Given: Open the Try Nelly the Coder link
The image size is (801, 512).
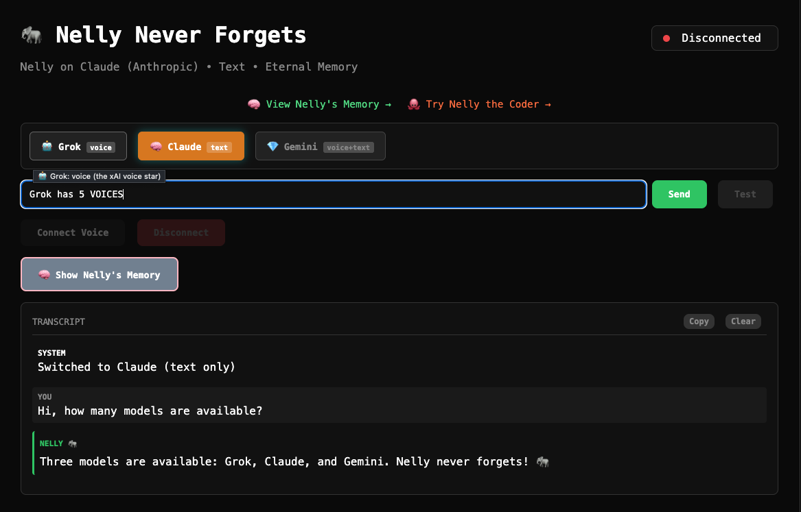Looking at the screenshot, I should click(x=479, y=104).
